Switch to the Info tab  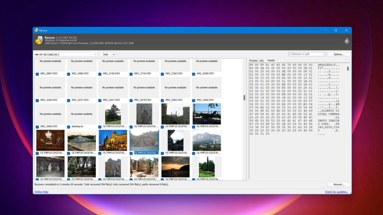261,60
